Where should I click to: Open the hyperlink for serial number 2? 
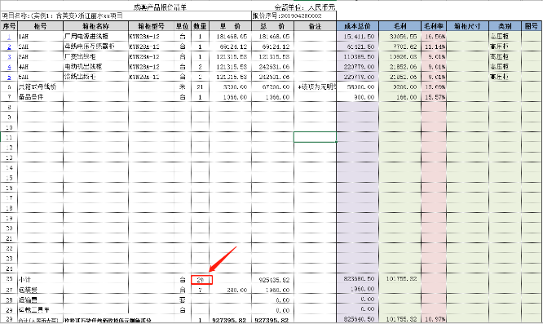point(9,47)
